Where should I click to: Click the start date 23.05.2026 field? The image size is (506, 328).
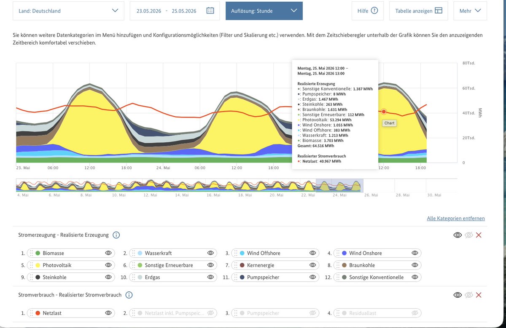tap(148, 11)
